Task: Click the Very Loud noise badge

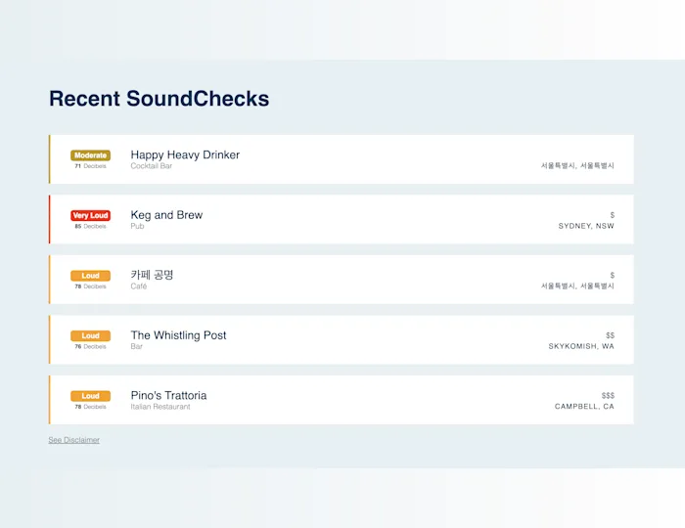Action: click(90, 215)
